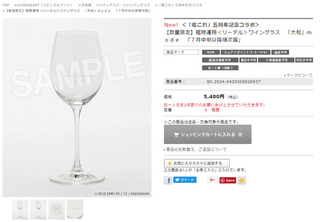The width and height of the screenshot is (331, 222).
Task: Select first wine glass thumbnail
Action: click(x=20, y=209)
